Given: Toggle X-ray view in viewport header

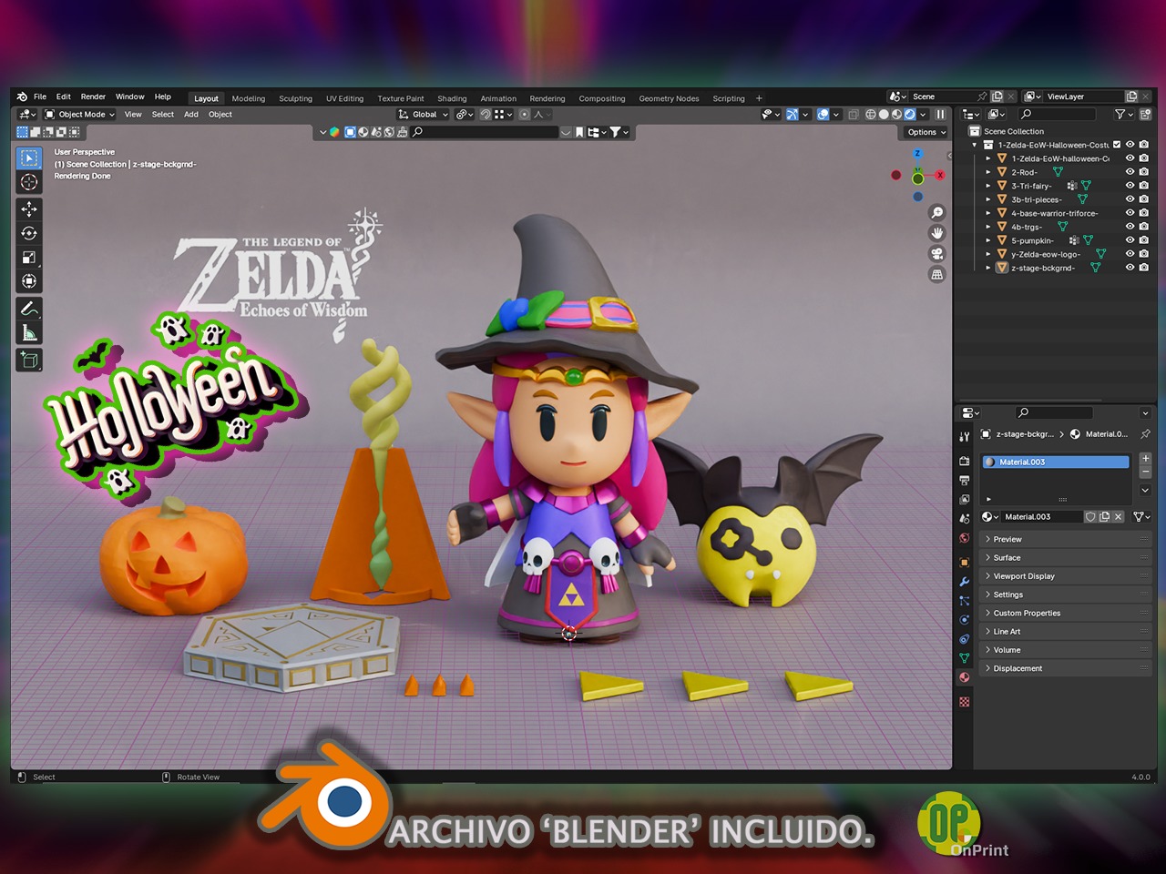Looking at the screenshot, I should [854, 115].
